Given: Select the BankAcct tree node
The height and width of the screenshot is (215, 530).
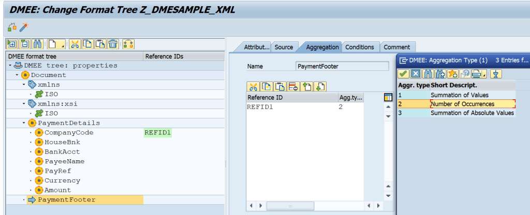Looking at the screenshot, I should point(62,152).
